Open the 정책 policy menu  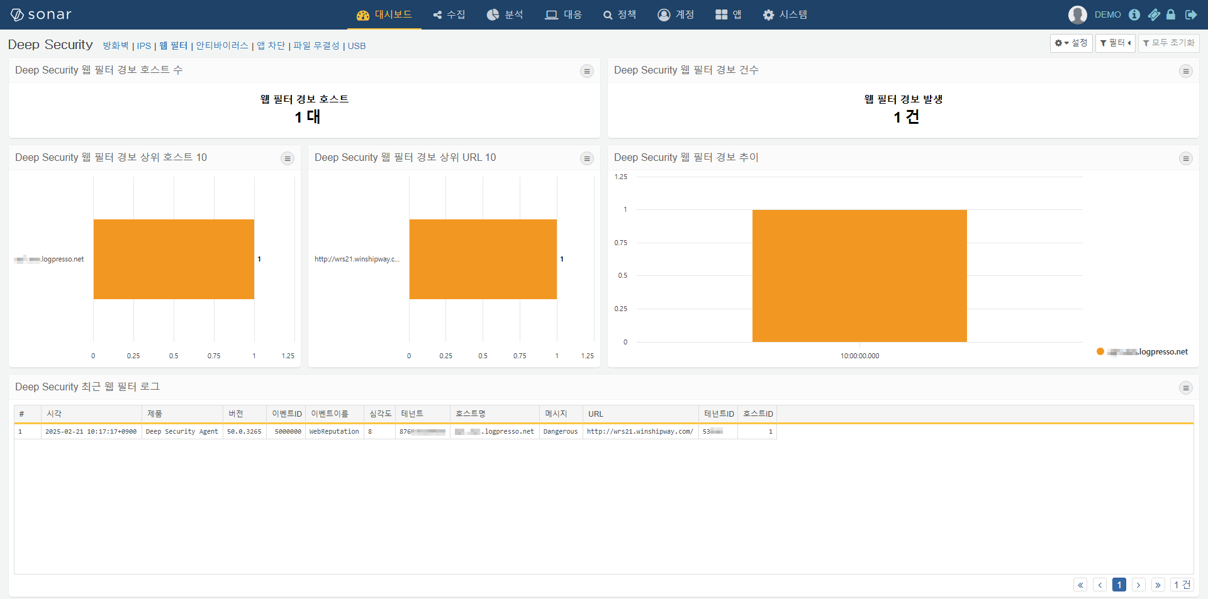point(620,14)
